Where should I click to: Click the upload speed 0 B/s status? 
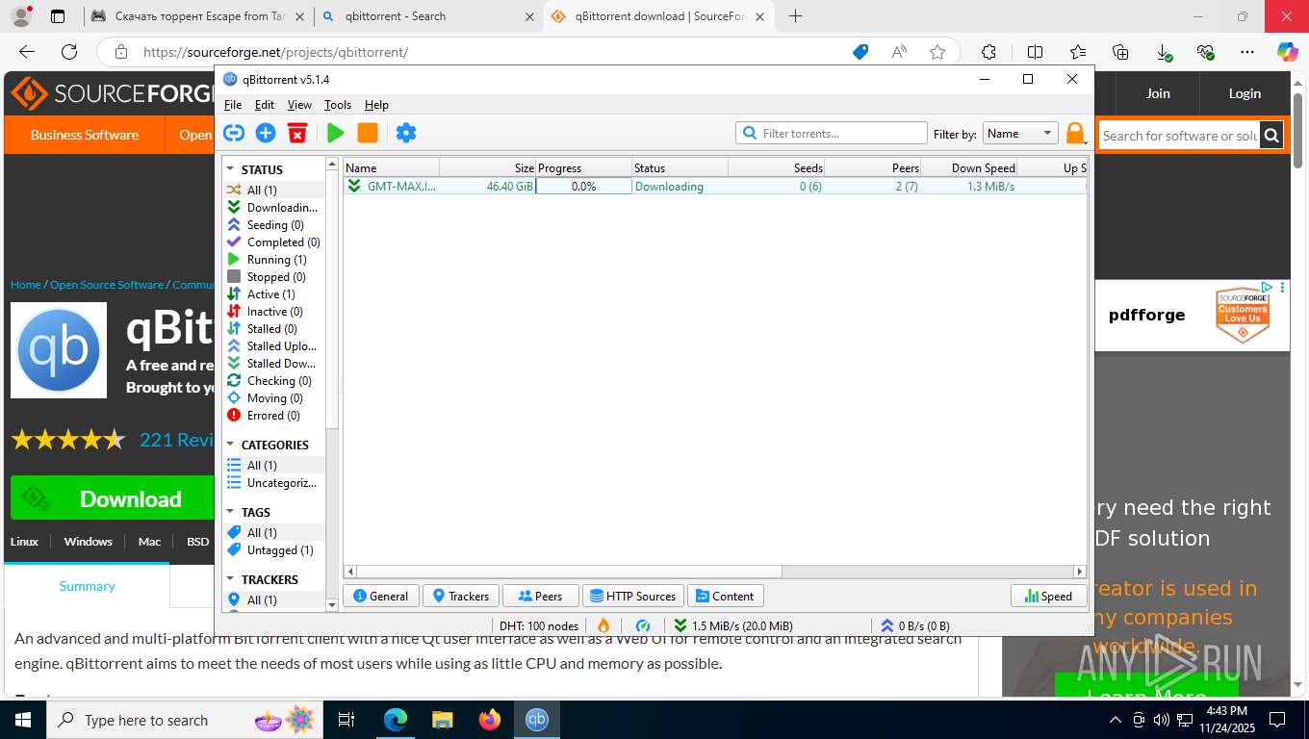916,625
